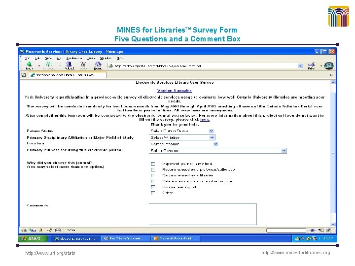355x266 pixels.
Task: Click the status bar icon left of the lock
Action: coord(321,230)
